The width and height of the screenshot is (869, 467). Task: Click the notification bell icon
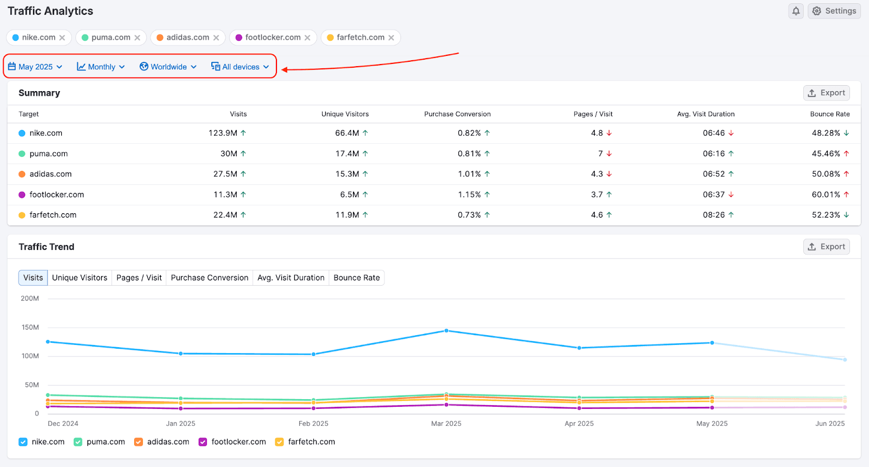[796, 11]
